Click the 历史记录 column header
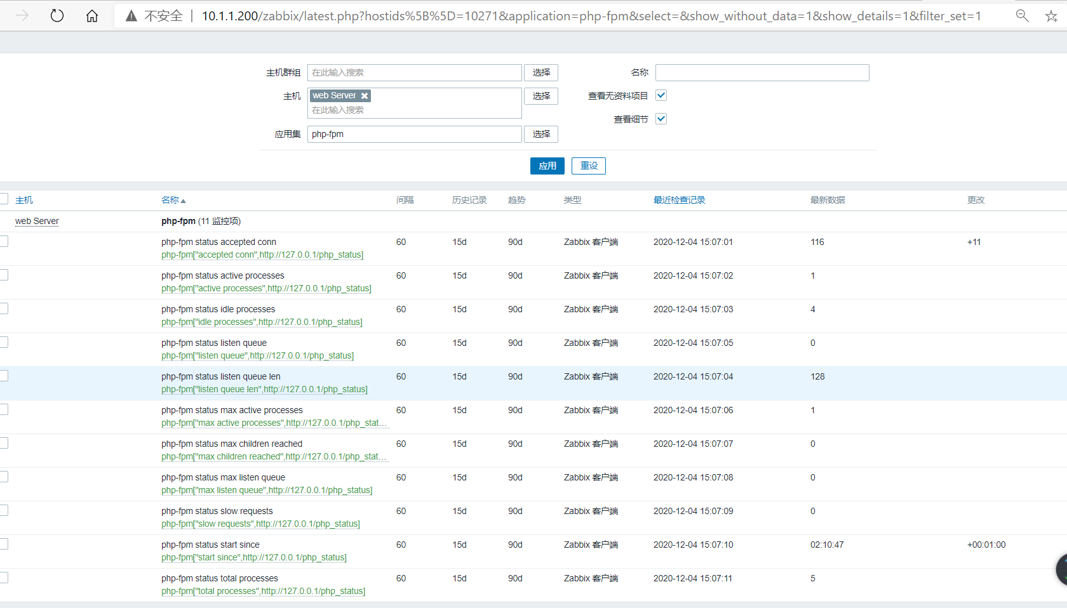Viewport: 1067px width, 608px height. coord(469,200)
